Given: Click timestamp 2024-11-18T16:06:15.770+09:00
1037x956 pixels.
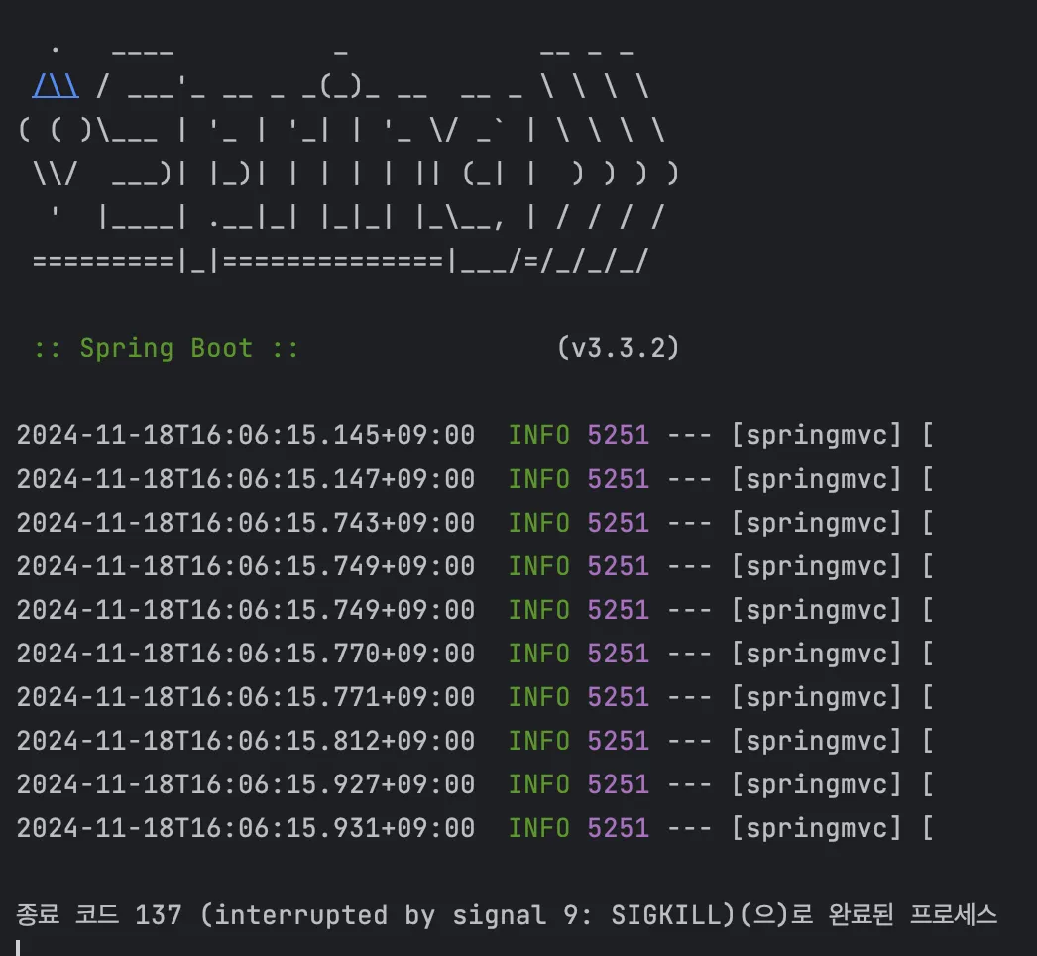Looking at the screenshot, I should click(x=246, y=654).
